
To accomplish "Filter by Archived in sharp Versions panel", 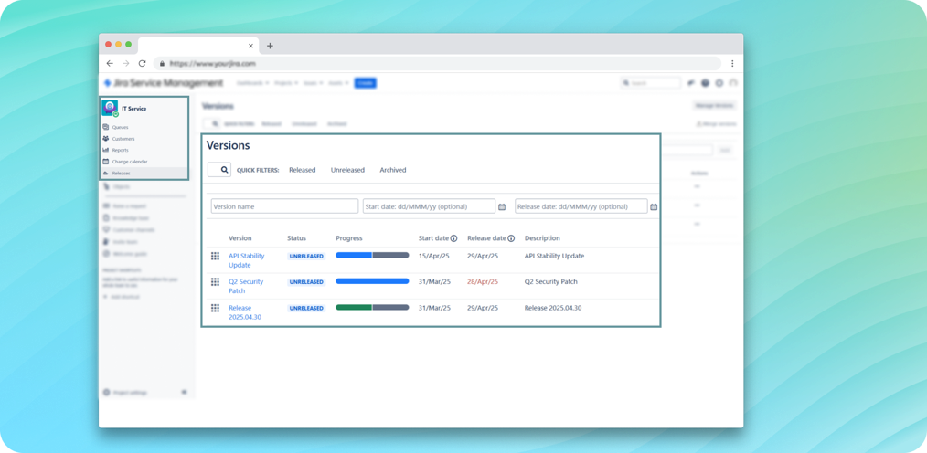I will (393, 170).
